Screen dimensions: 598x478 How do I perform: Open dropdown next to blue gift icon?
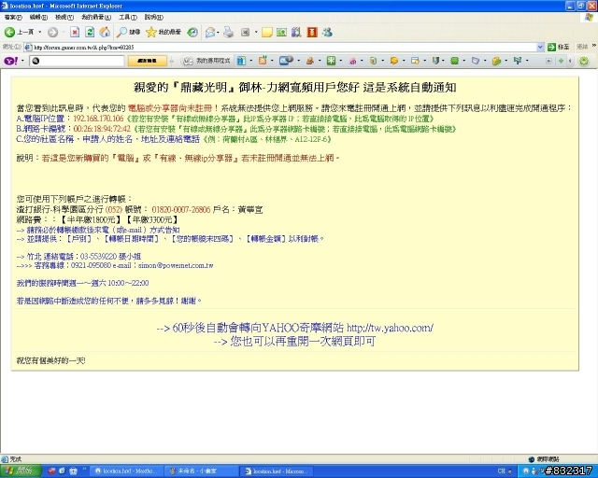click(x=251, y=61)
